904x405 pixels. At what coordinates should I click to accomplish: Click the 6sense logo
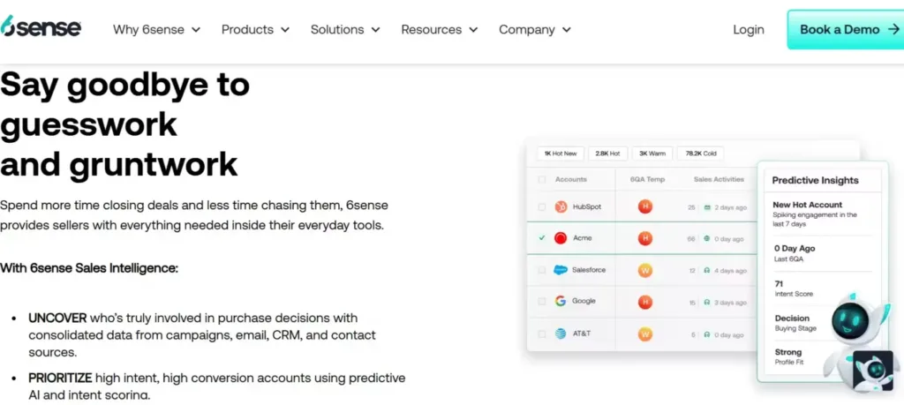[41, 27]
